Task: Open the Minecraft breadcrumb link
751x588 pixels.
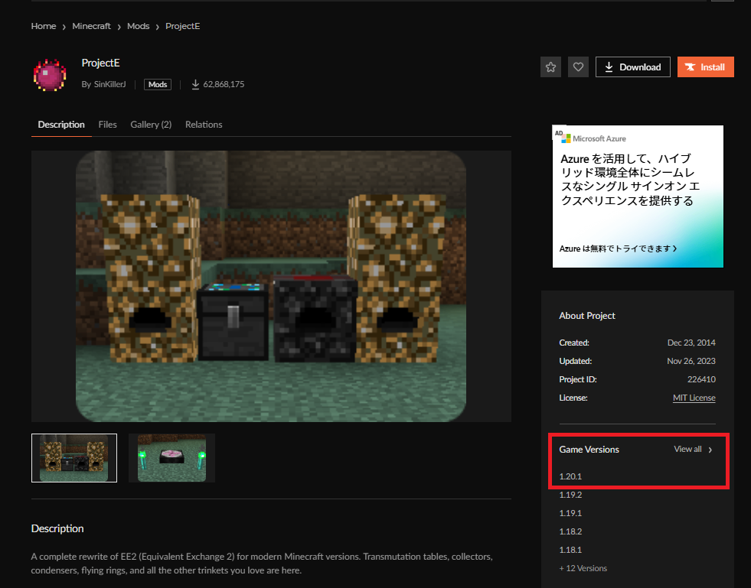Action: pos(91,26)
